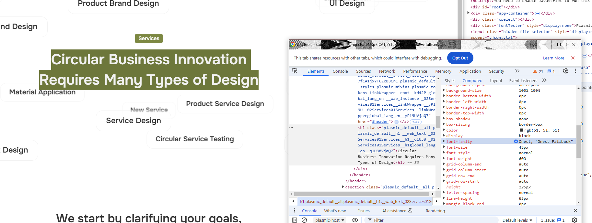Click the warnings count icon showing 21
Image resolution: width=592 pixels, height=223 pixels.
[x=538, y=71]
